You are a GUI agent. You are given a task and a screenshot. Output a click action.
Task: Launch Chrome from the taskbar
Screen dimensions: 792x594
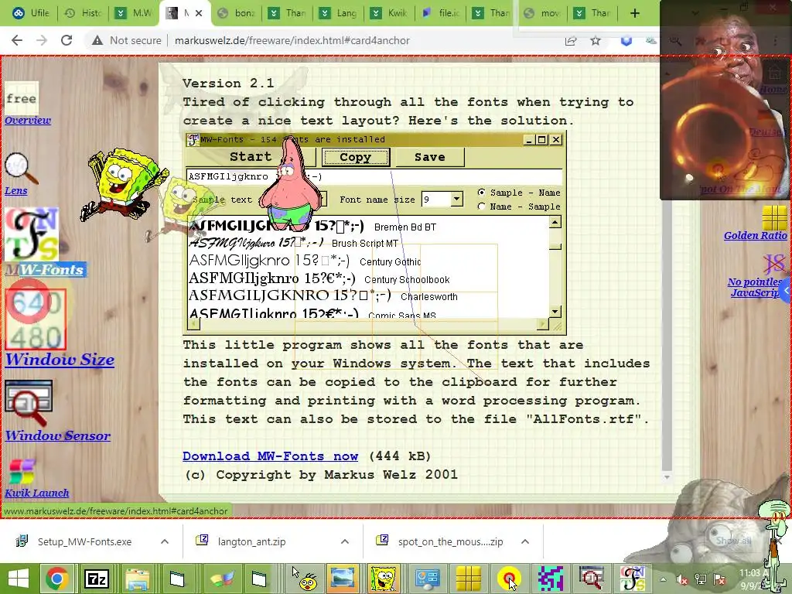[56, 579]
